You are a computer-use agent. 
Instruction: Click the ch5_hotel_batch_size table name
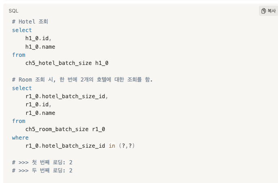point(59,63)
